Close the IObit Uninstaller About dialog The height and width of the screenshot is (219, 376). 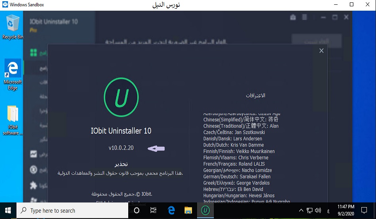pyautogui.click(x=321, y=51)
